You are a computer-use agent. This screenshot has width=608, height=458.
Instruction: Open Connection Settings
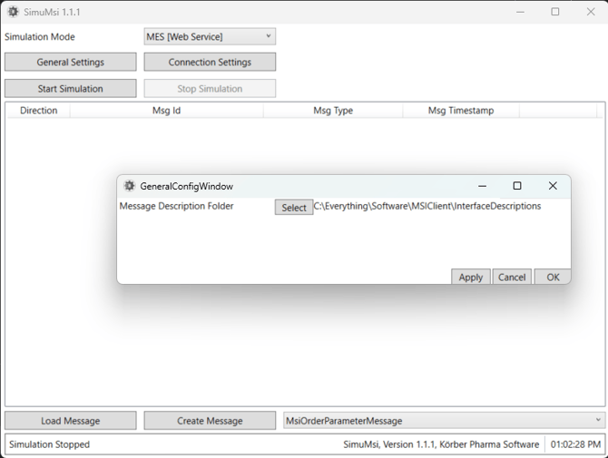point(210,63)
